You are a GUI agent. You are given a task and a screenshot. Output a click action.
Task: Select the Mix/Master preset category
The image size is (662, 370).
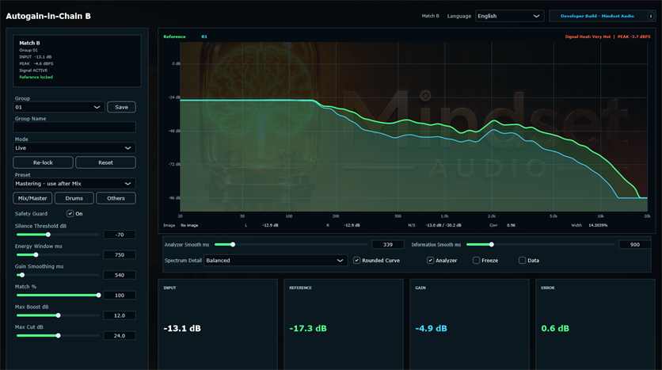tap(32, 198)
